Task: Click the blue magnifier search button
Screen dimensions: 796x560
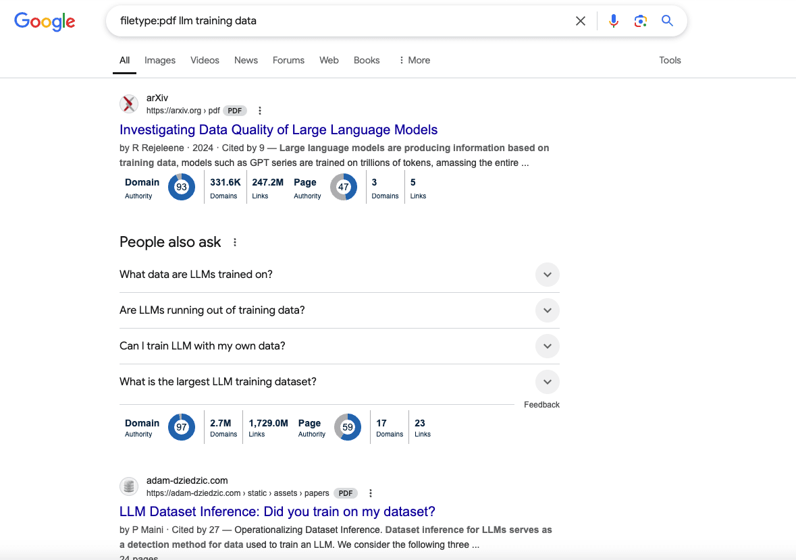Action: 667,21
